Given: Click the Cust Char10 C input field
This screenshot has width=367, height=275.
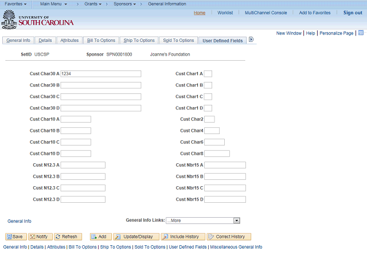Looking at the screenshot, I should [x=76, y=142].
